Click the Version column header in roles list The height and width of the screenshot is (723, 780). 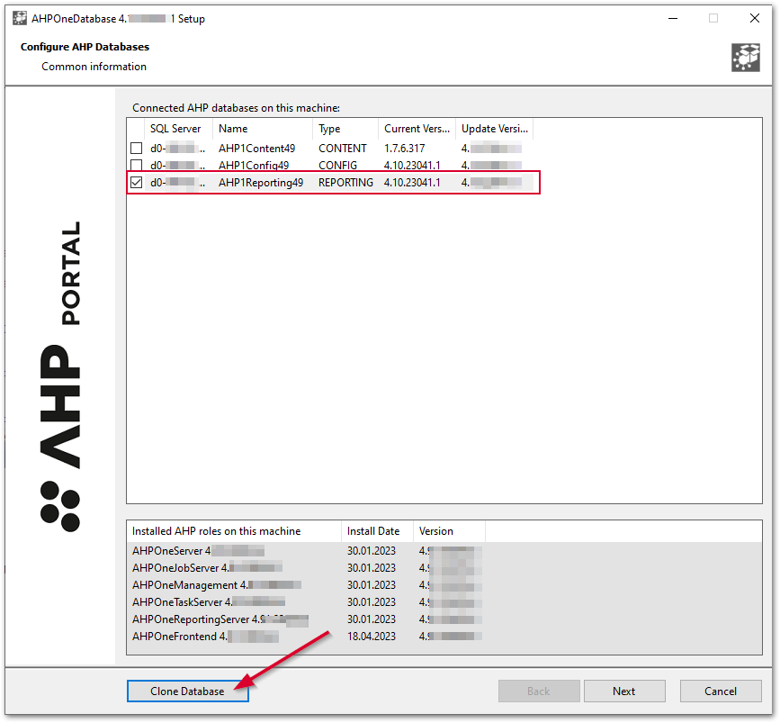pyautogui.click(x=449, y=531)
